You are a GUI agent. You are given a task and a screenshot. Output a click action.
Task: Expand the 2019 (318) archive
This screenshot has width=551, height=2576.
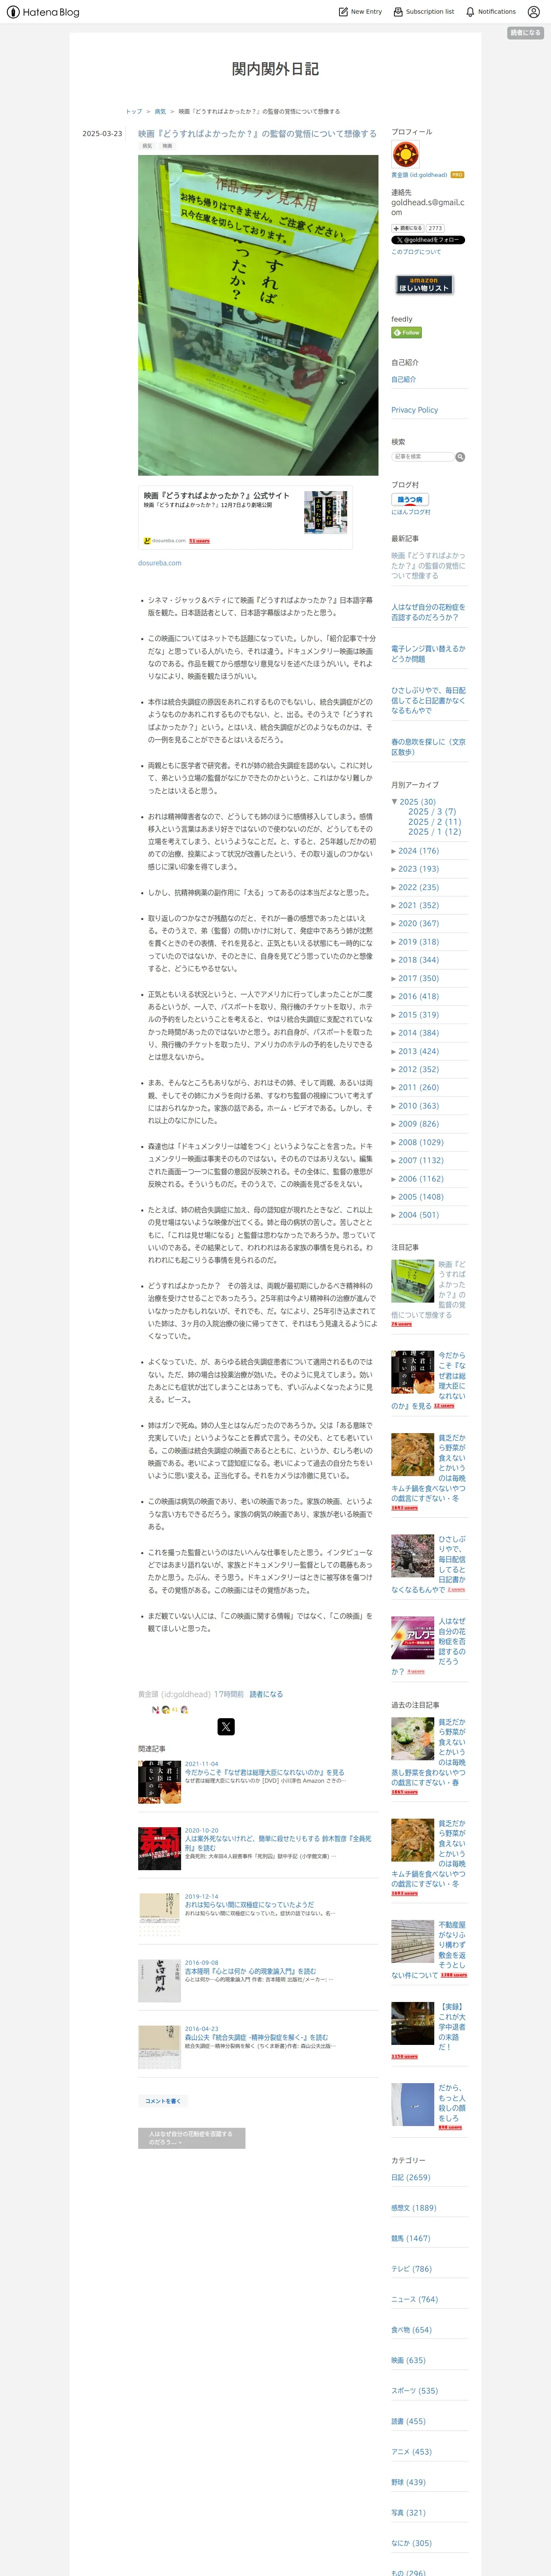click(x=394, y=942)
